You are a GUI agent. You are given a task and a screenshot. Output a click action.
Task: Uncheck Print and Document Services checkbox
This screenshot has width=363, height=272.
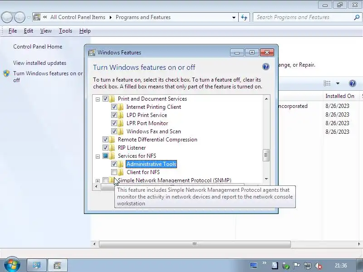[x=105, y=99]
